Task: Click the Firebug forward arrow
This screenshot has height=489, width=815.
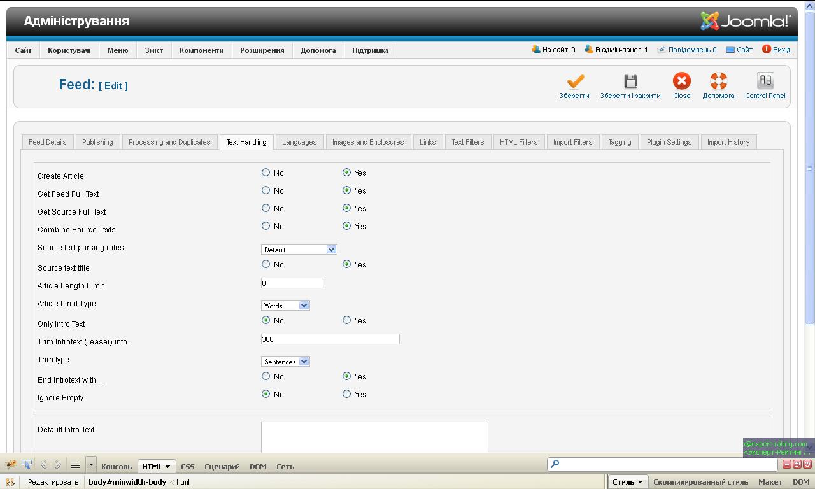Action: 58,465
